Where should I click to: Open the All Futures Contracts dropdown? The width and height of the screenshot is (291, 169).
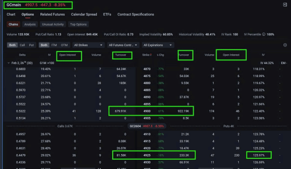point(123,45)
